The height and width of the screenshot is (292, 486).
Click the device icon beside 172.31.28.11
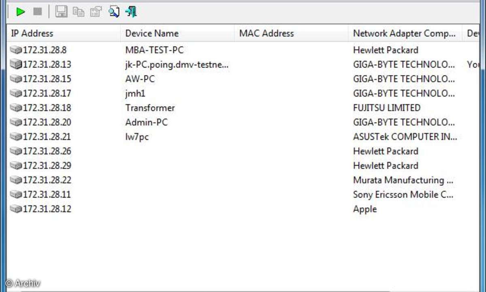pos(16,194)
